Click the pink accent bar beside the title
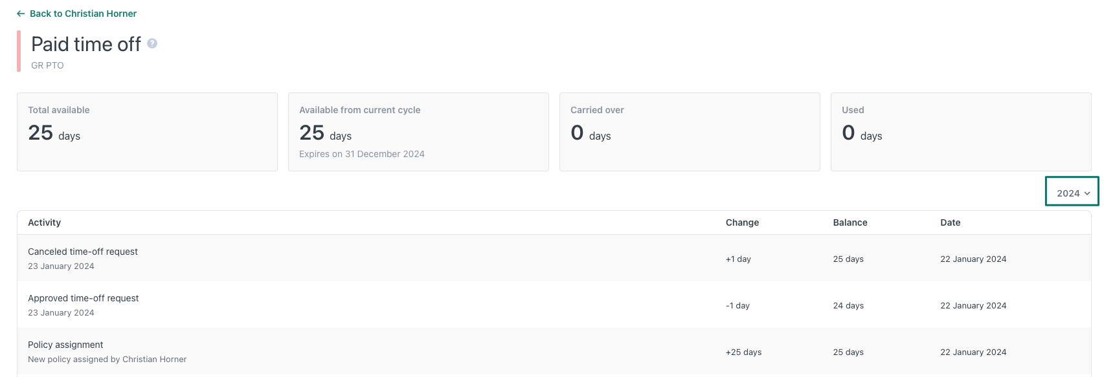This screenshot has height=377, width=1104. point(19,51)
